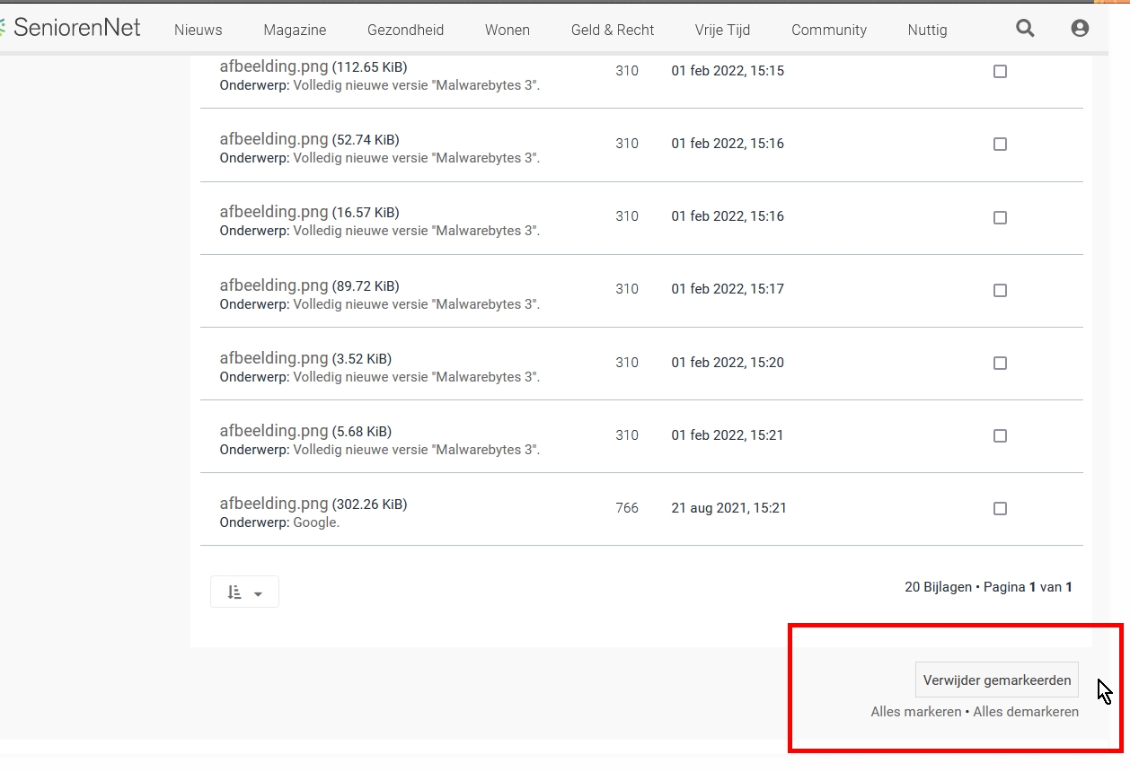Open the sort options dropdown button
The image size is (1130, 772).
244,592
